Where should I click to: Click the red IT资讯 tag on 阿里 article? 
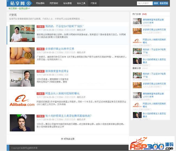pyautogui.click(x=41, y=94)
